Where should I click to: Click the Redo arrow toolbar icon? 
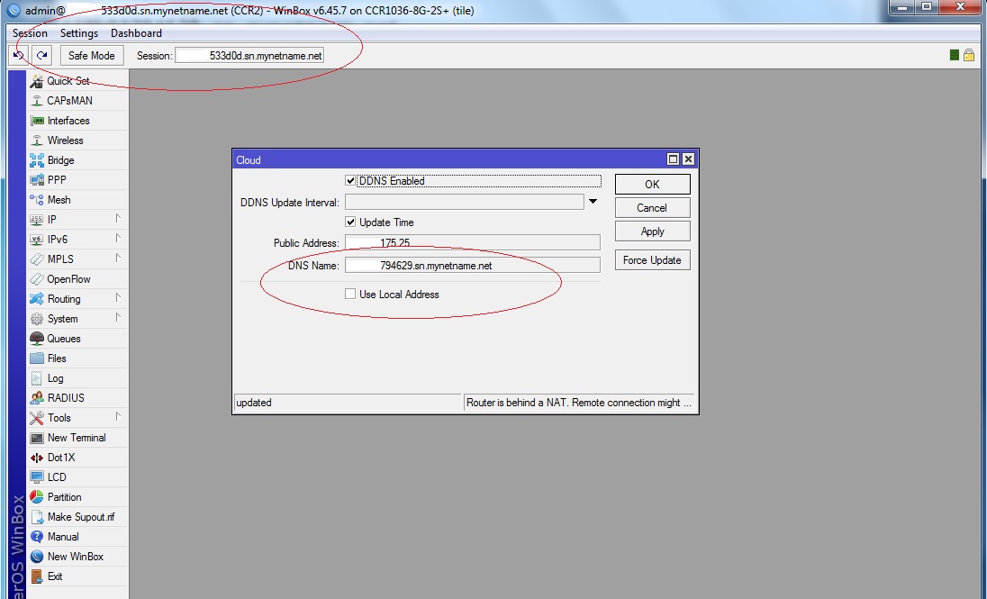tap(41, 56)
